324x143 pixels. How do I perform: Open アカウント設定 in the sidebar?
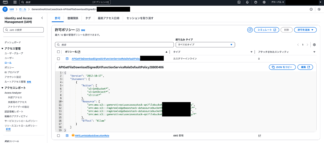point(13,77)
